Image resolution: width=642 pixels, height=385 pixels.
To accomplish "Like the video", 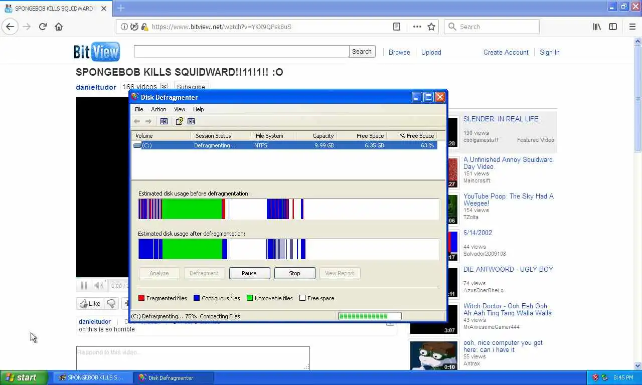I will [89, 303].
